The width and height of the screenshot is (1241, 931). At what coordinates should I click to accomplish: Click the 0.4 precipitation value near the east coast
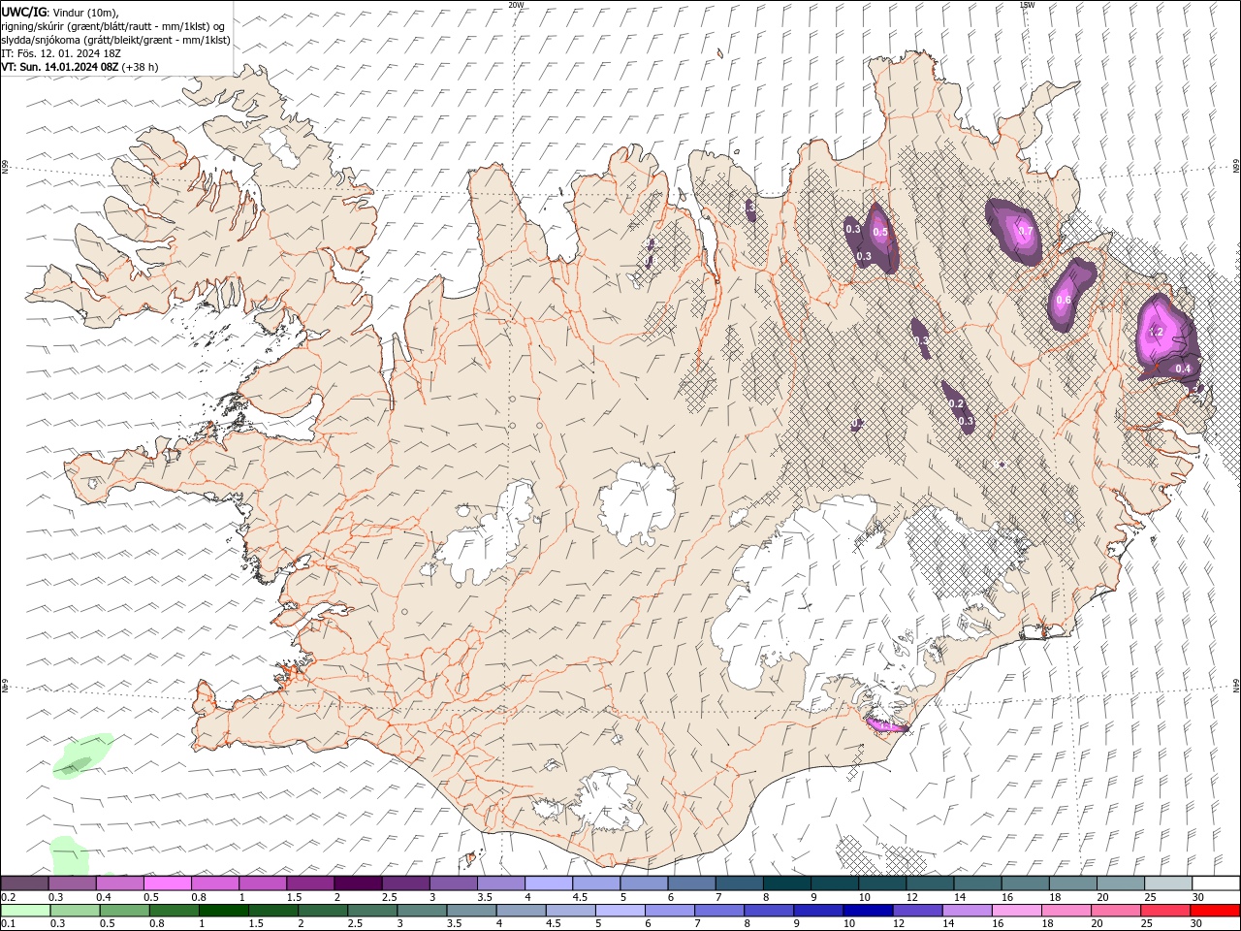[1183, 369]
